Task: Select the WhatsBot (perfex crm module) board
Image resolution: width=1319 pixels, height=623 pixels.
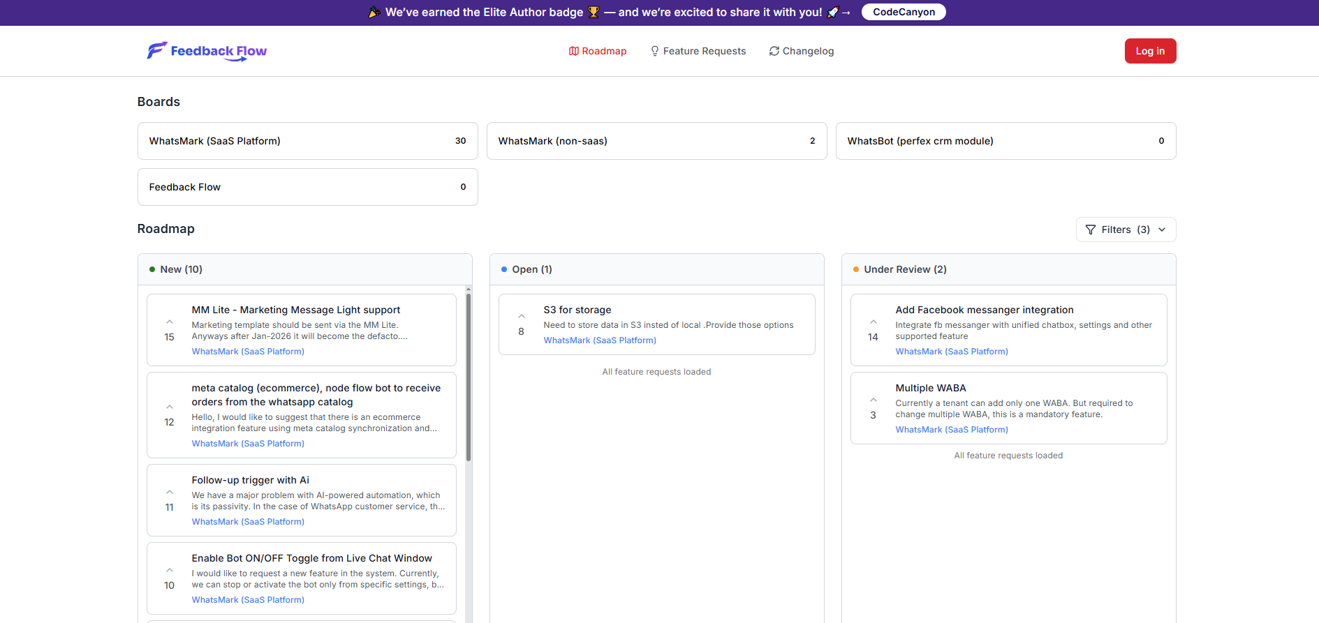Action: pos(1006,141)
